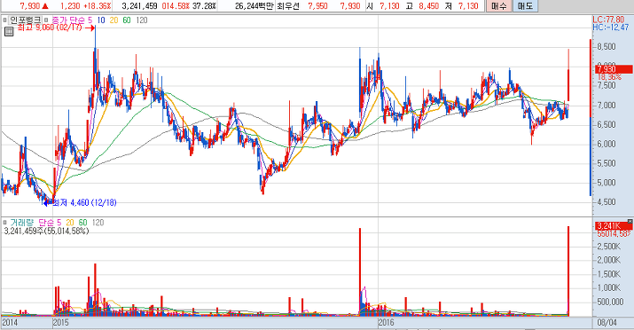The image size is (634, 330).
Task: Click the 거래량 volume indicator label
Action: coord(22,223)
